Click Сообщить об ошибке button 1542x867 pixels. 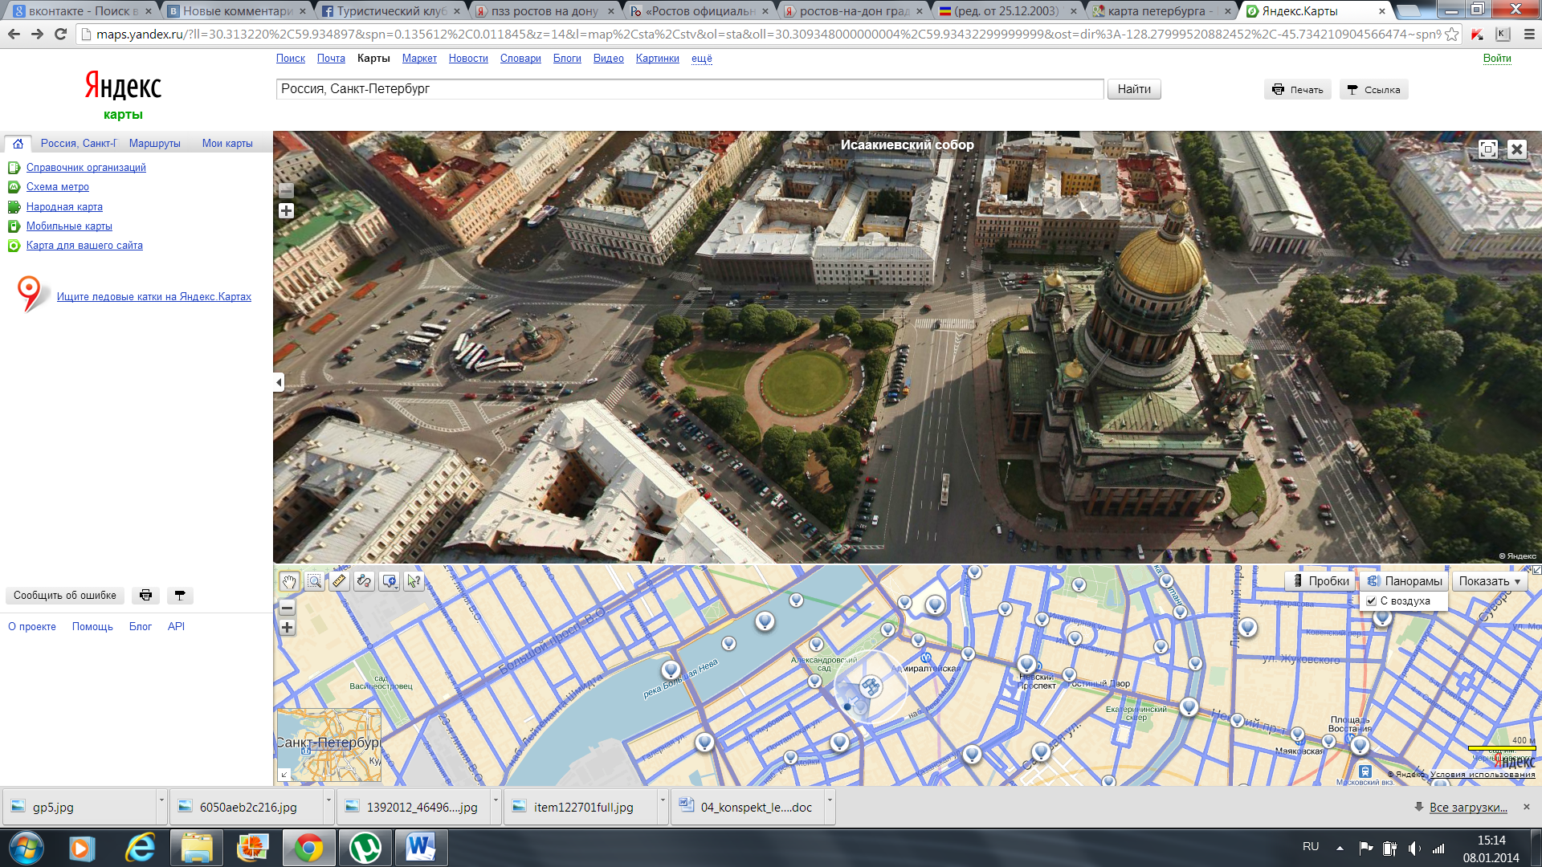[x=65, y=596]
